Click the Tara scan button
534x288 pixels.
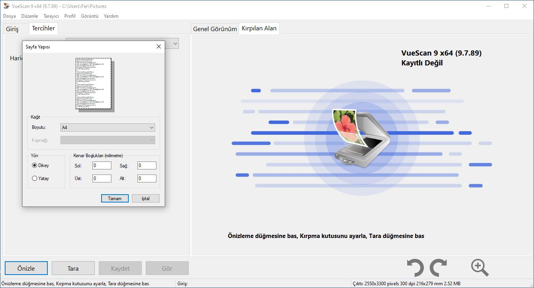coord(73,268)
